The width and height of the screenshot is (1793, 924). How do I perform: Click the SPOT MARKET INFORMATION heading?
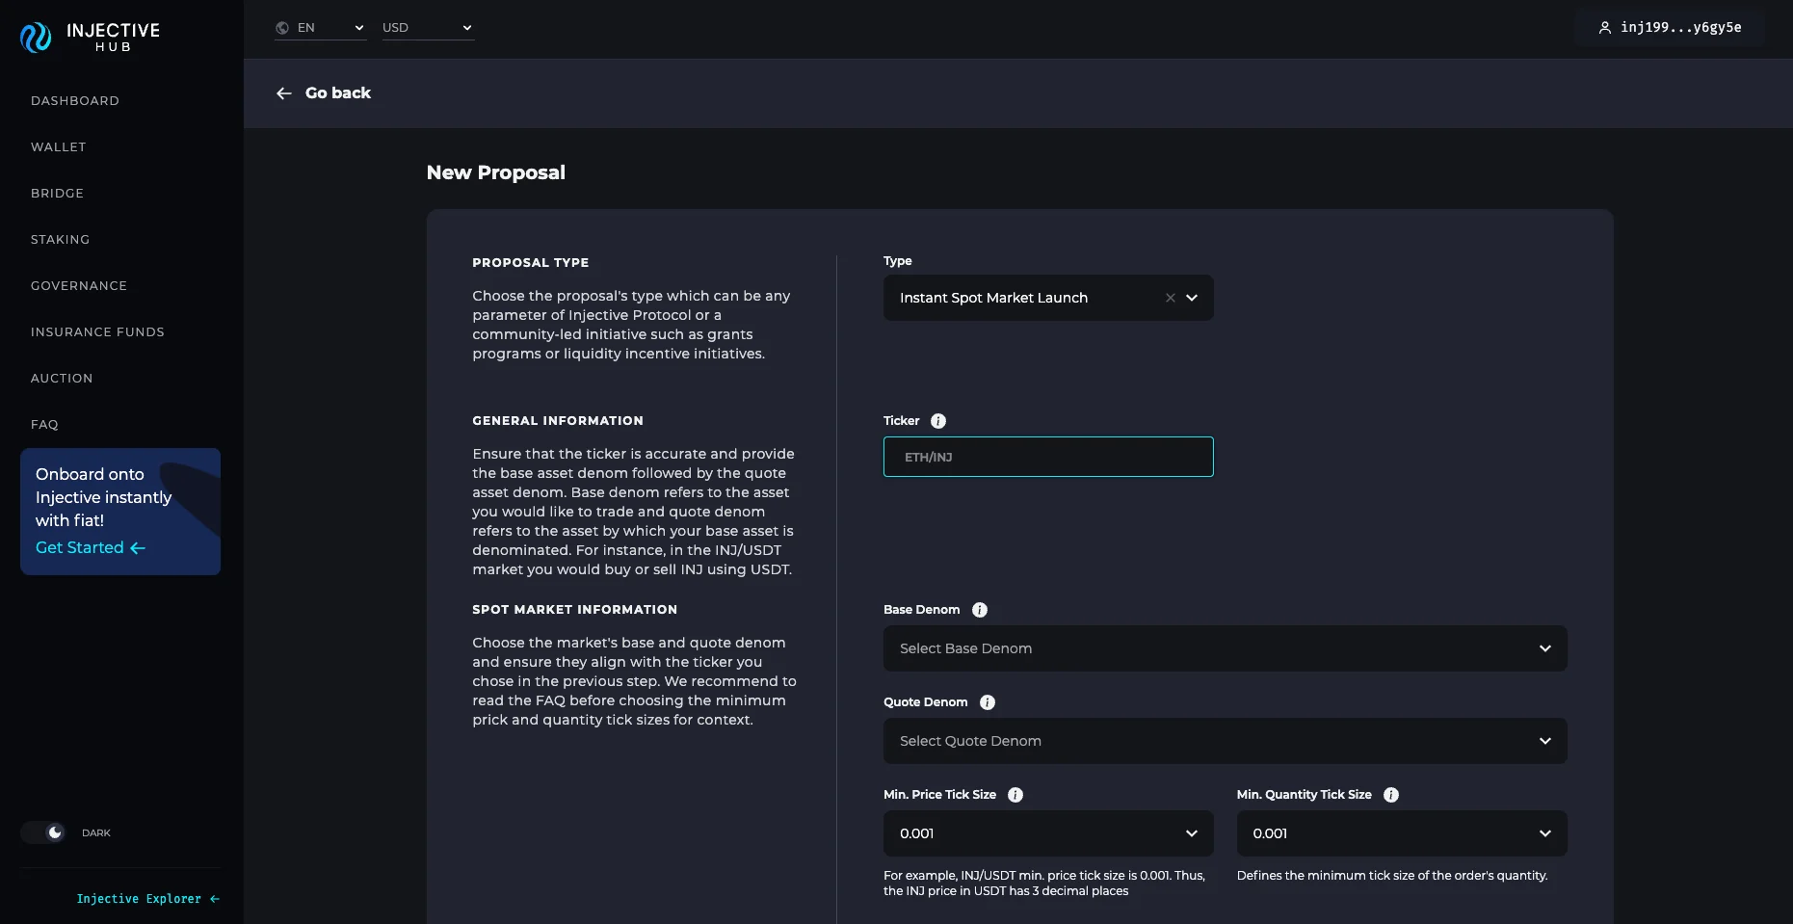pos(575,610)
